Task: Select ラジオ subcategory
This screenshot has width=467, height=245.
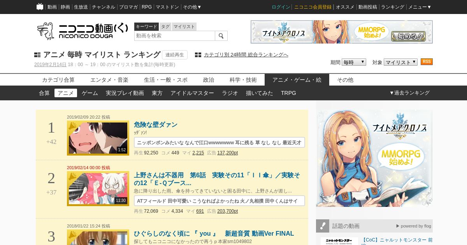Action: click(x=230, y=93)
